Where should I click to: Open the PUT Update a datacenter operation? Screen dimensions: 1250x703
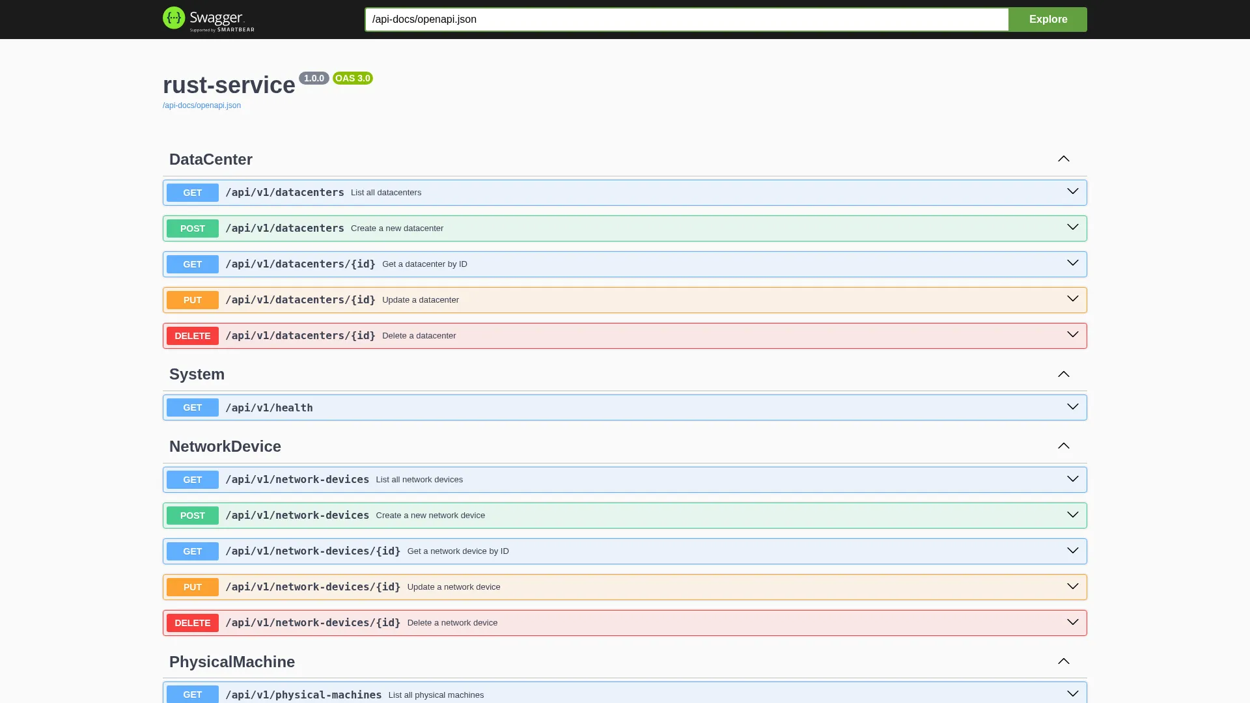click(x=625, y=300)
